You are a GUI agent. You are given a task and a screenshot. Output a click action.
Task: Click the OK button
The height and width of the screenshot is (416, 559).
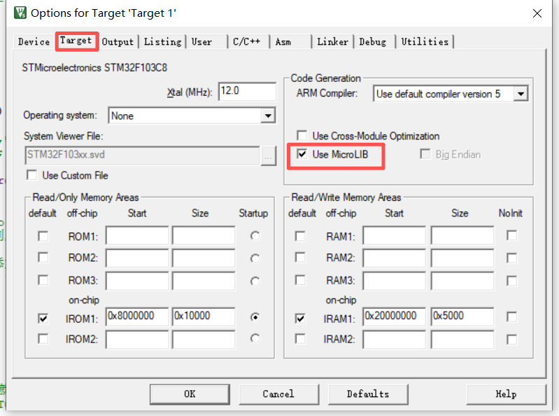click(x=190, y=394)
